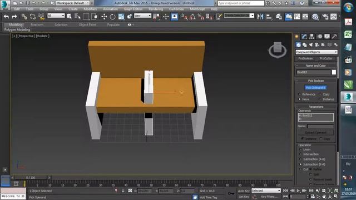Open the Compound Objects category dropdown
The height and width of the screenshot is (200, 356).
click(317, 52)
